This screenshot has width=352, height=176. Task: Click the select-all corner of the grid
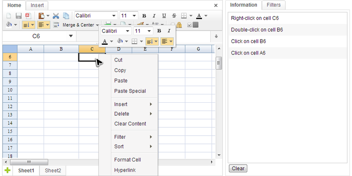pos(10,49)
